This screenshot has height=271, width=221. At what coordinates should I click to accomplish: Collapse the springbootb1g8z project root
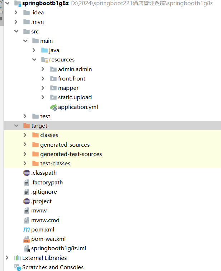[7, 3]
